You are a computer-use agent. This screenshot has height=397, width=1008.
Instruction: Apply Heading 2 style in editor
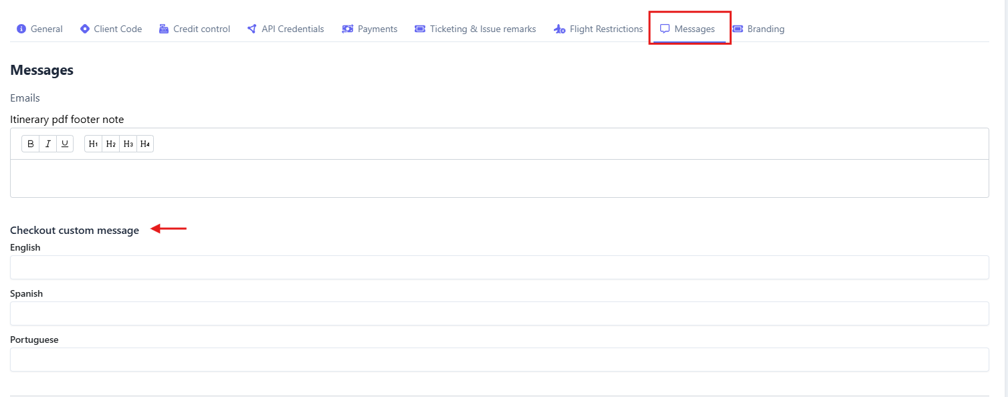click(111, 144)
